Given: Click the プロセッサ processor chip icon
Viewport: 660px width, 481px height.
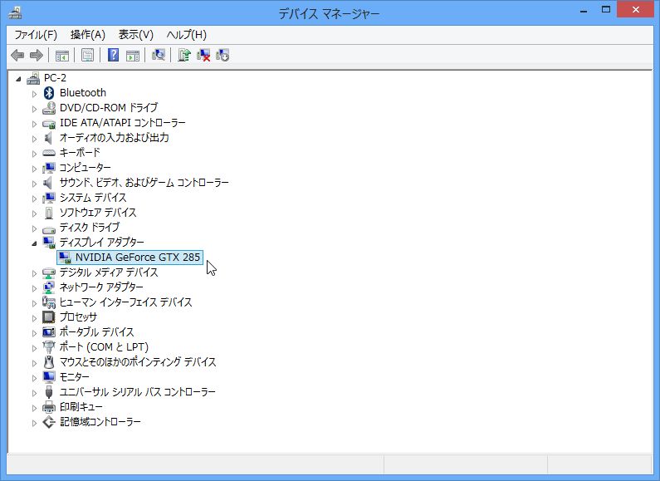Looking at the screenshot, I should click(49, 317).
